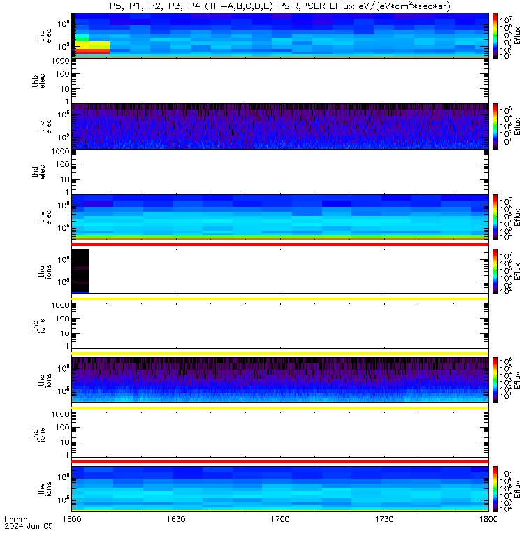Click the 1000 y-axis tick of thb elec
The height and width of the screenshot is (559, 524).
60,61
